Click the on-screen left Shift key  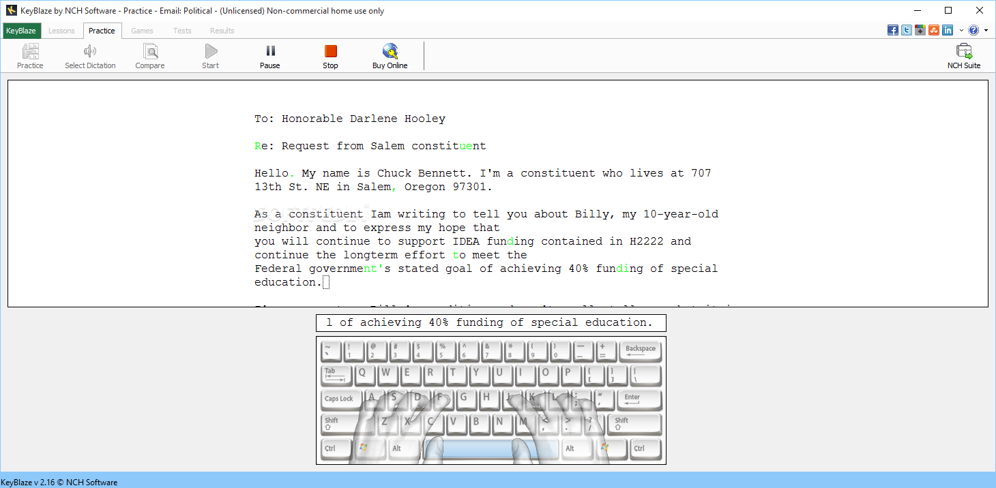click(347, 423)
